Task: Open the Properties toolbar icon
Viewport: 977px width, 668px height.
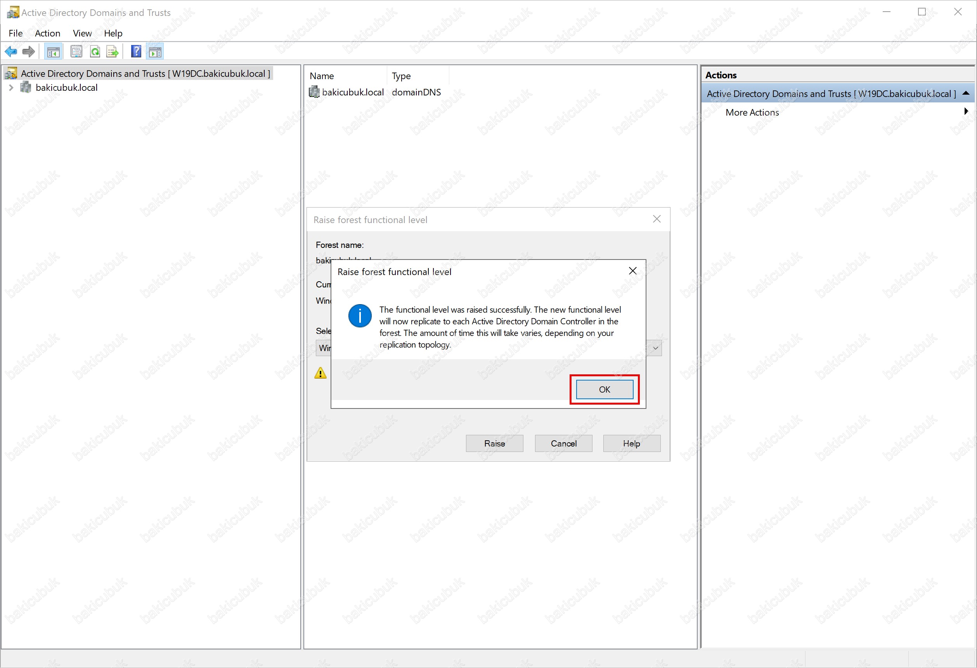Action: pos(76,52)
